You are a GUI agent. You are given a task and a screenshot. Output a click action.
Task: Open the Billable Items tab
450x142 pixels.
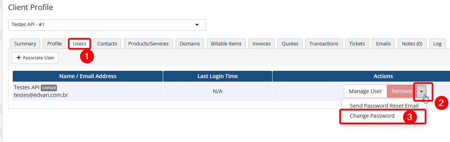pos(226,43)
